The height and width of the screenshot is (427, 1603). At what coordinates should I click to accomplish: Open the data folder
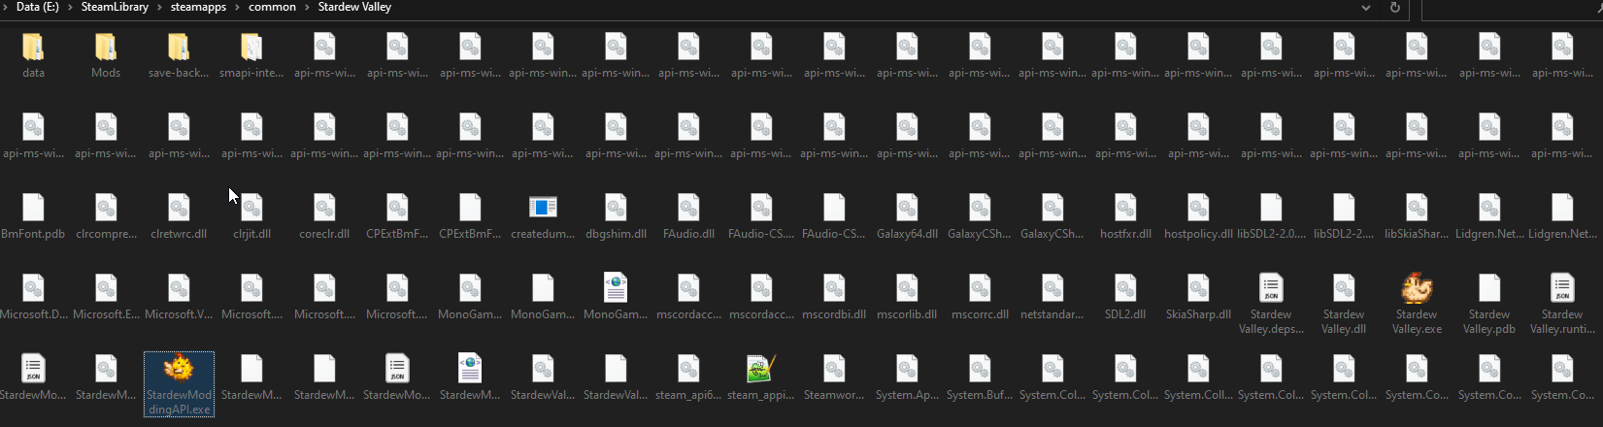[33, 55]
